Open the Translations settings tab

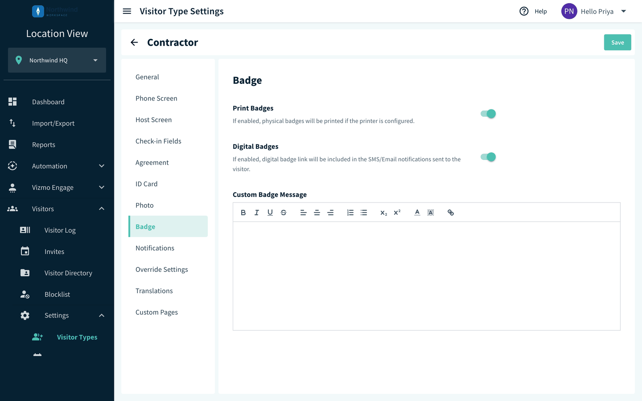tap(168, 291)
